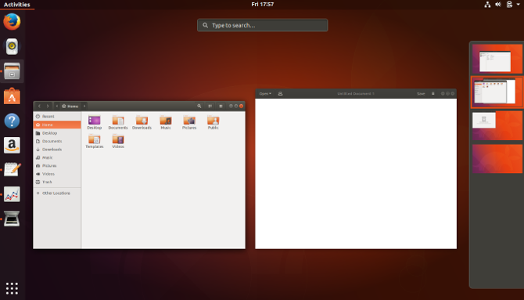Viewport: 524px width, 300px height.
Task: Focus the Type to search field
Action: [262, 25]
